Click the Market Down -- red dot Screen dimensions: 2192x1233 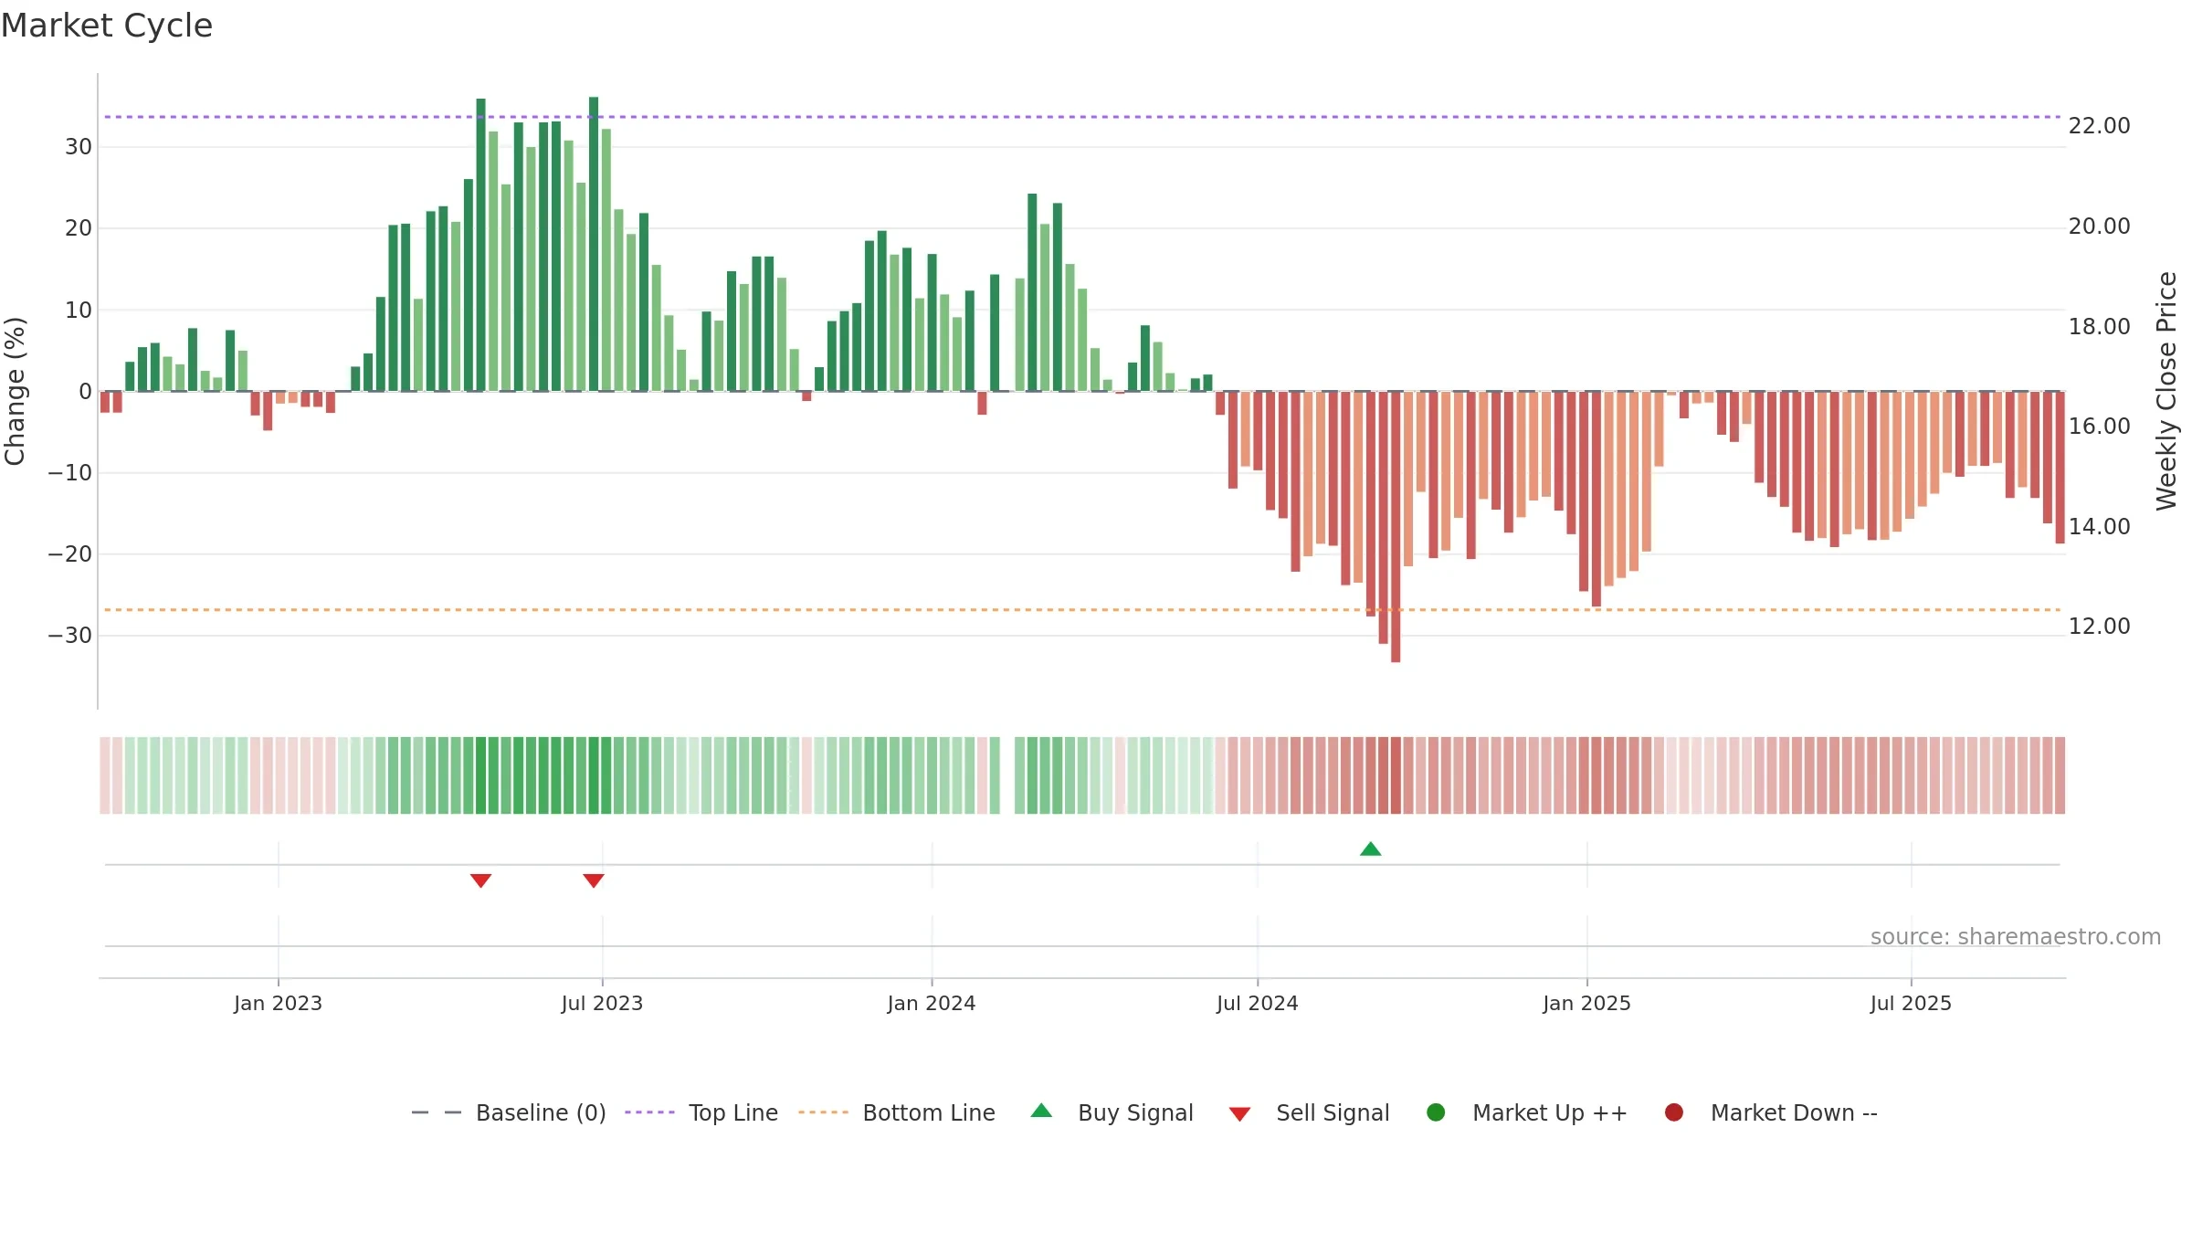pos(1674,1112)
